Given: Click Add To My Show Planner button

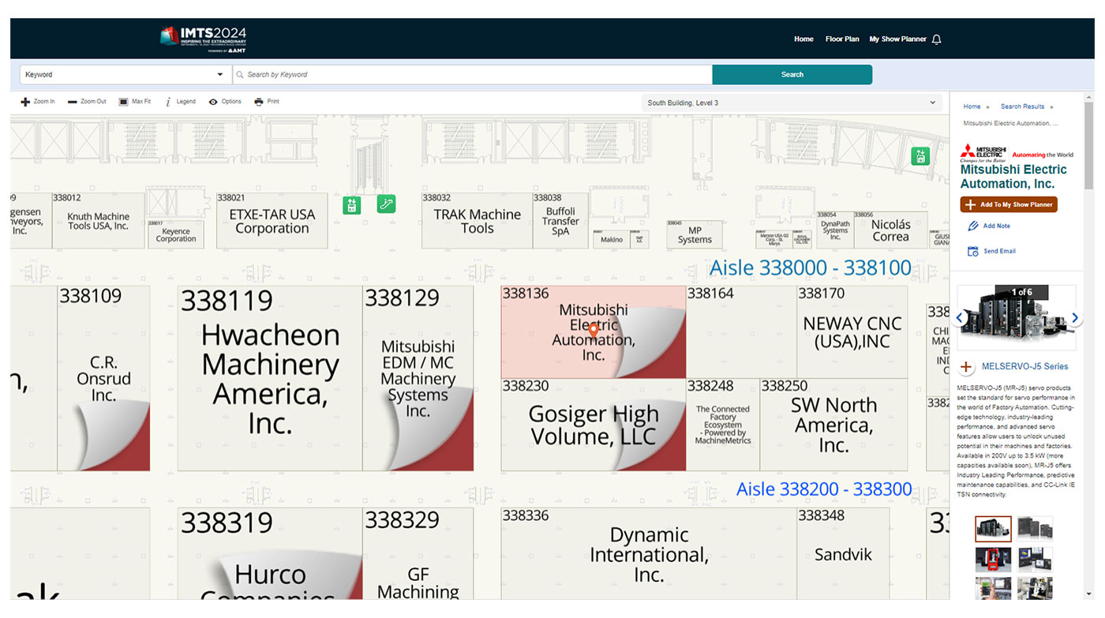Looking at the screenshot, I should [x=1009, y=204].
